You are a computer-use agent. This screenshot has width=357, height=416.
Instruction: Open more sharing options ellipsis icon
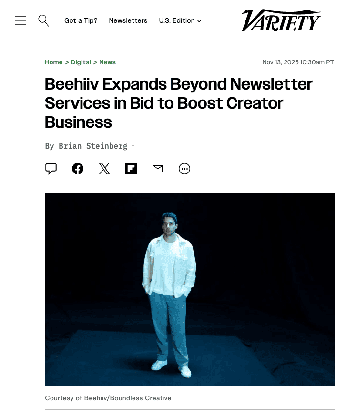pos(184,169)
